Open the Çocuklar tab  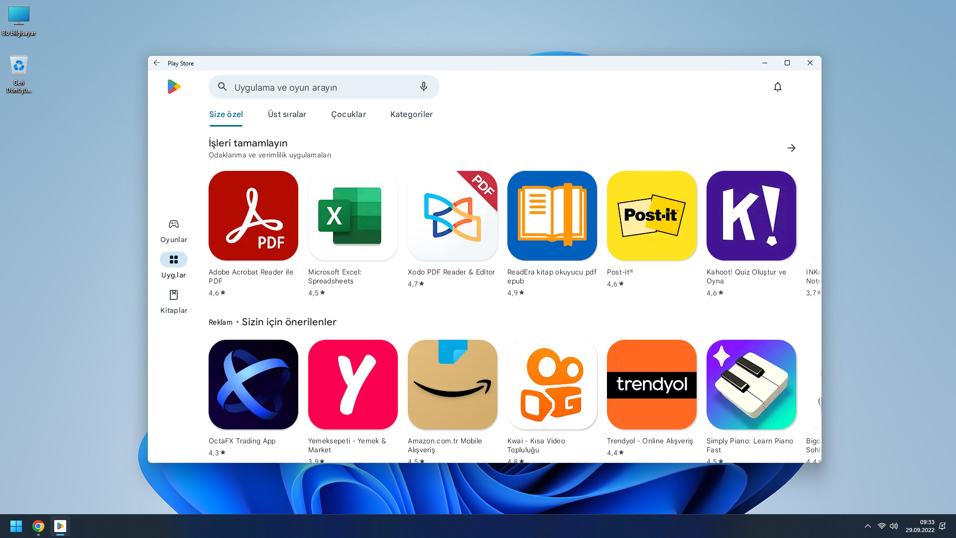(x=348, y=114)
